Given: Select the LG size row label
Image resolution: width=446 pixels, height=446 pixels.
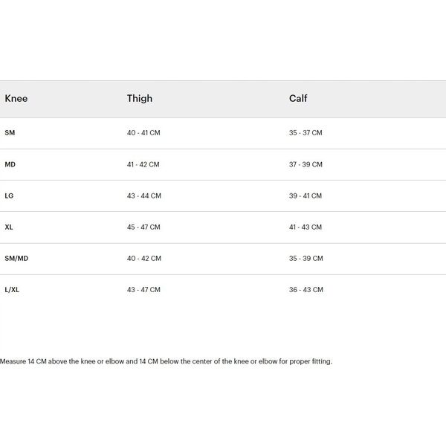Looking at the screenshot, I should click(x=9, y=195).
